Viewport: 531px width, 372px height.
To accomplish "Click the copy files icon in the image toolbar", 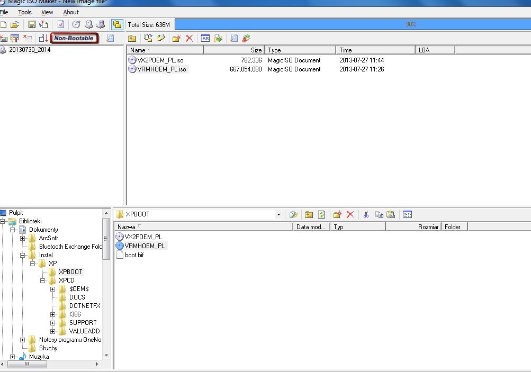I will pos(148,38).
